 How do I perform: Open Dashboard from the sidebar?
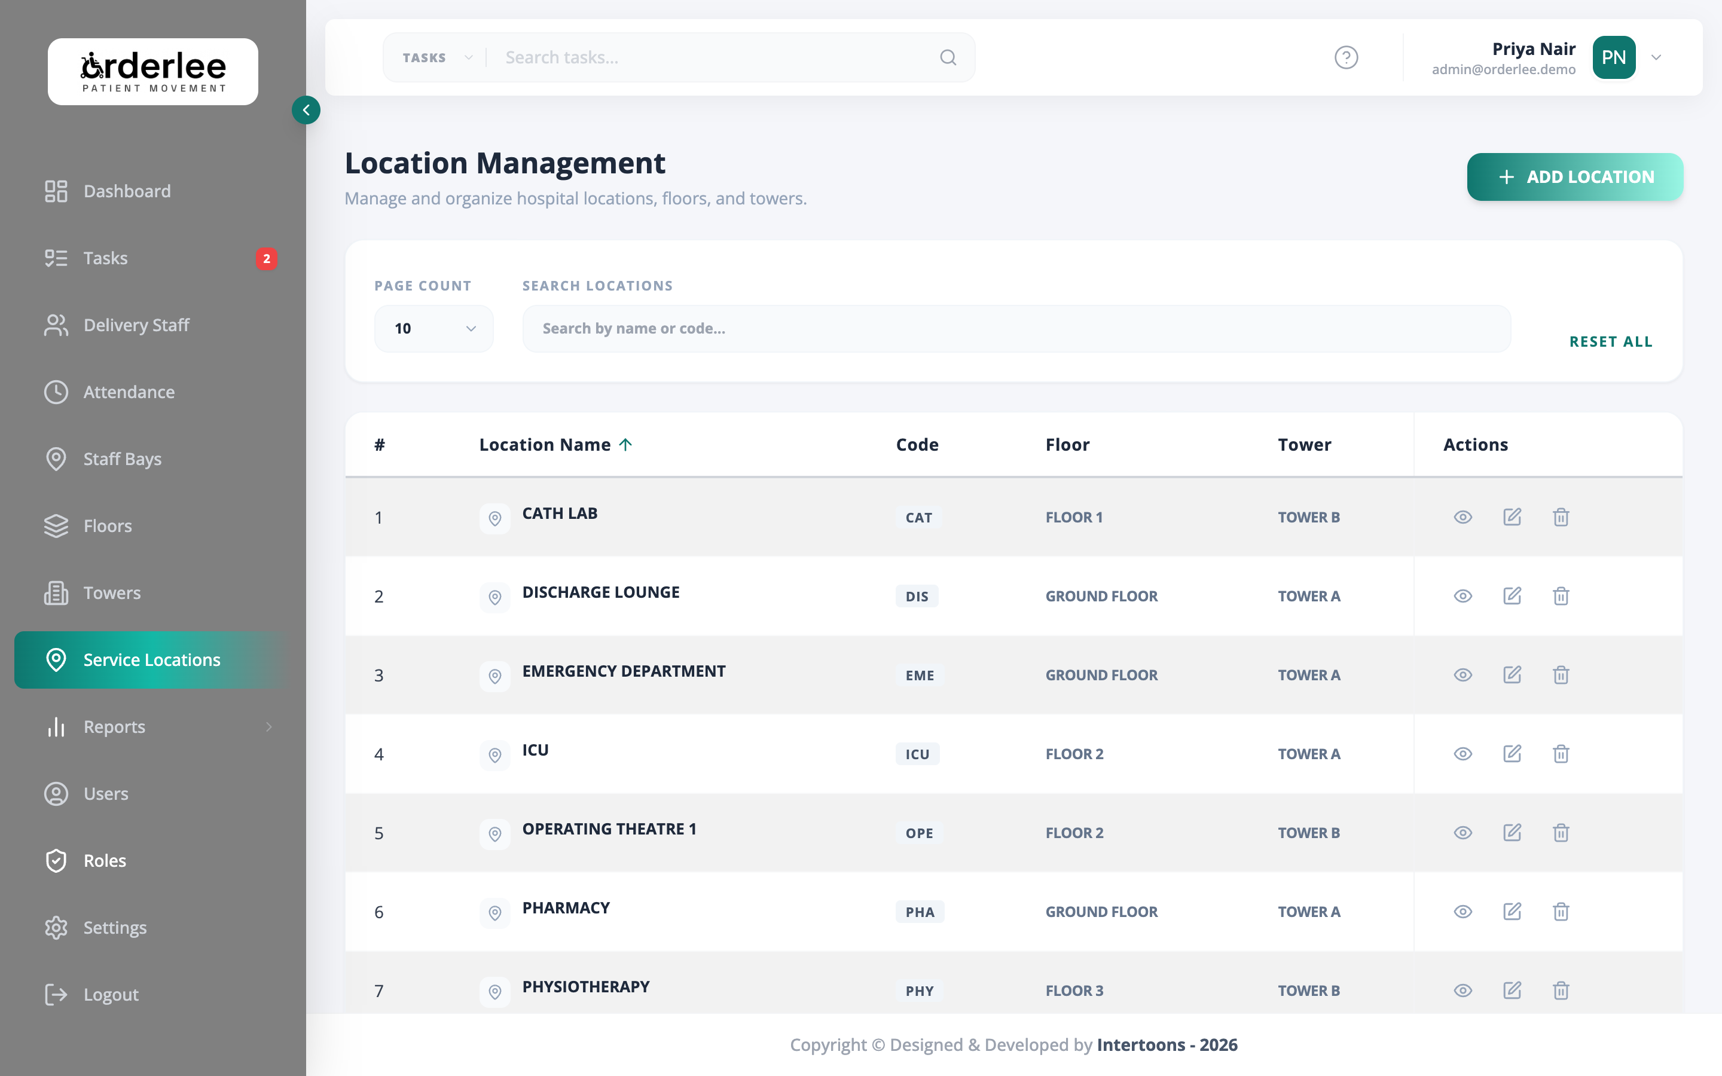point(153,191)
